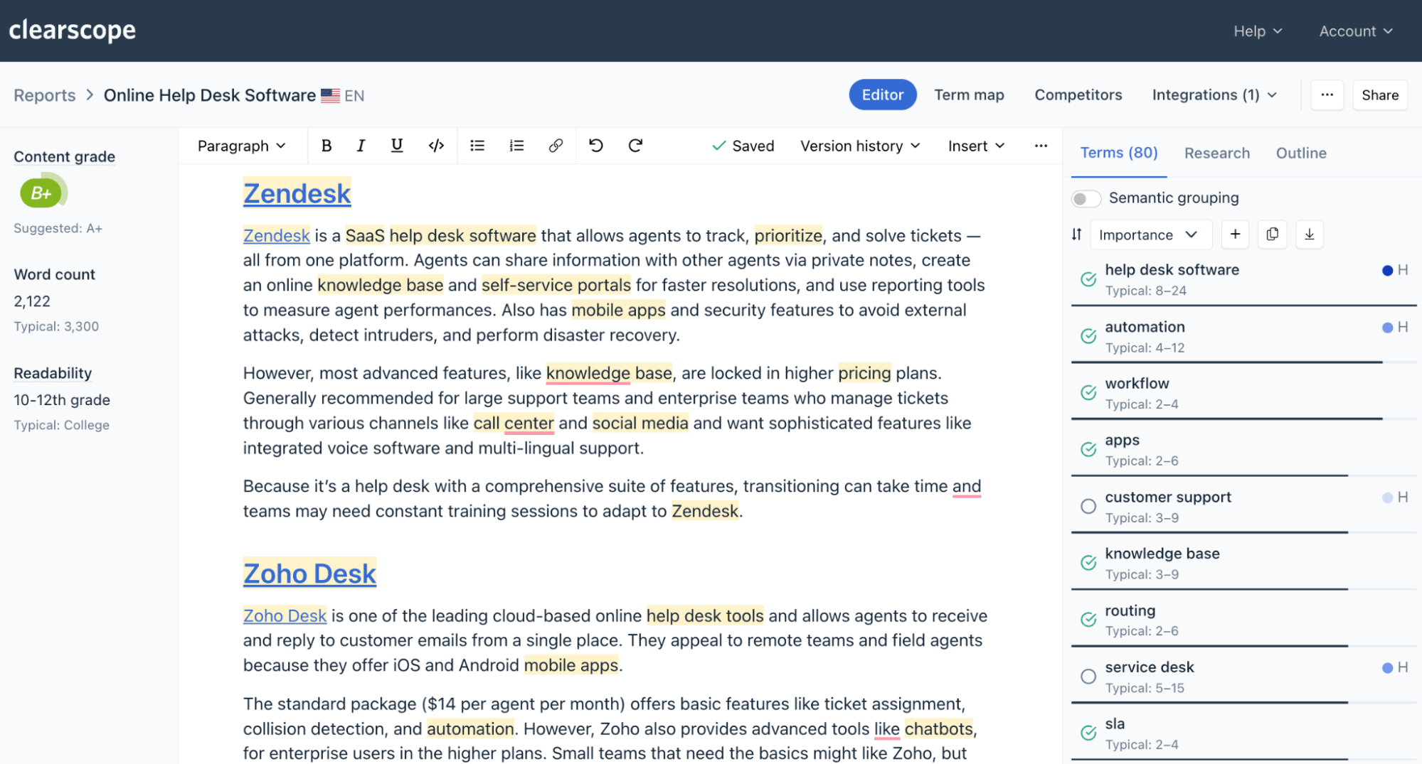Open report more options ellipsis next to Share
The image size is (1422, 764).
pyautogui.click(x=1327, y=95)
